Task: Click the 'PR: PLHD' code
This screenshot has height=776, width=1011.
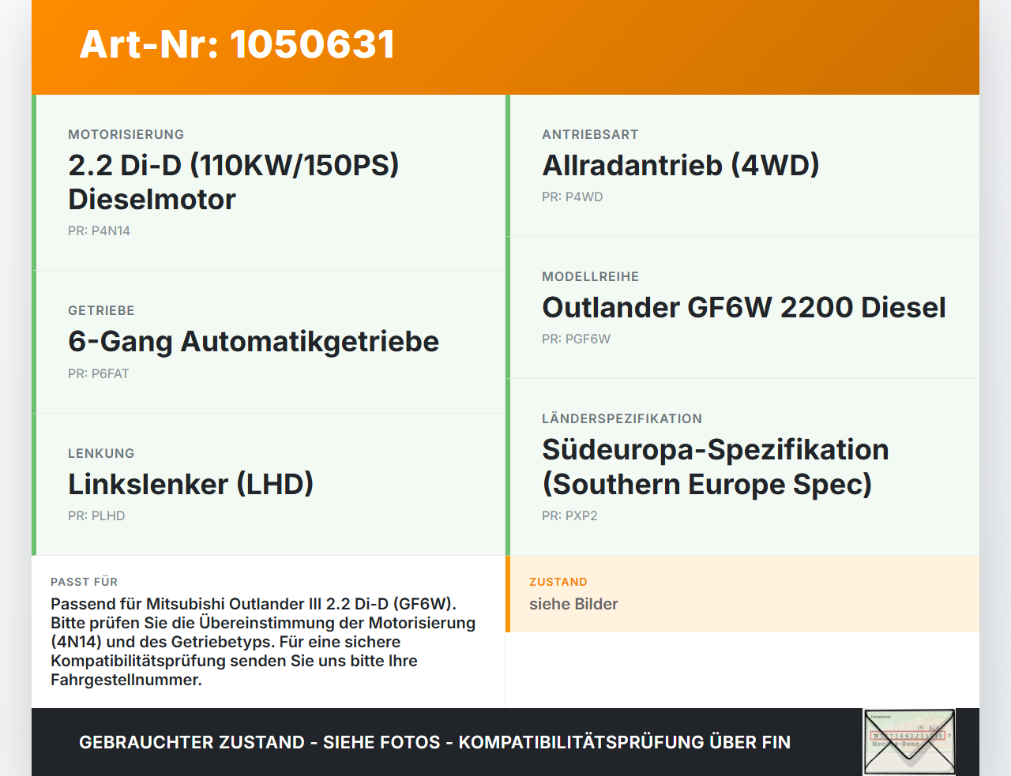Action: [96, 516]
